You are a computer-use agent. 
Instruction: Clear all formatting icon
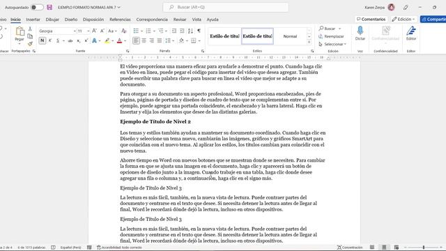pyautogui.click(x=124, y=31)
